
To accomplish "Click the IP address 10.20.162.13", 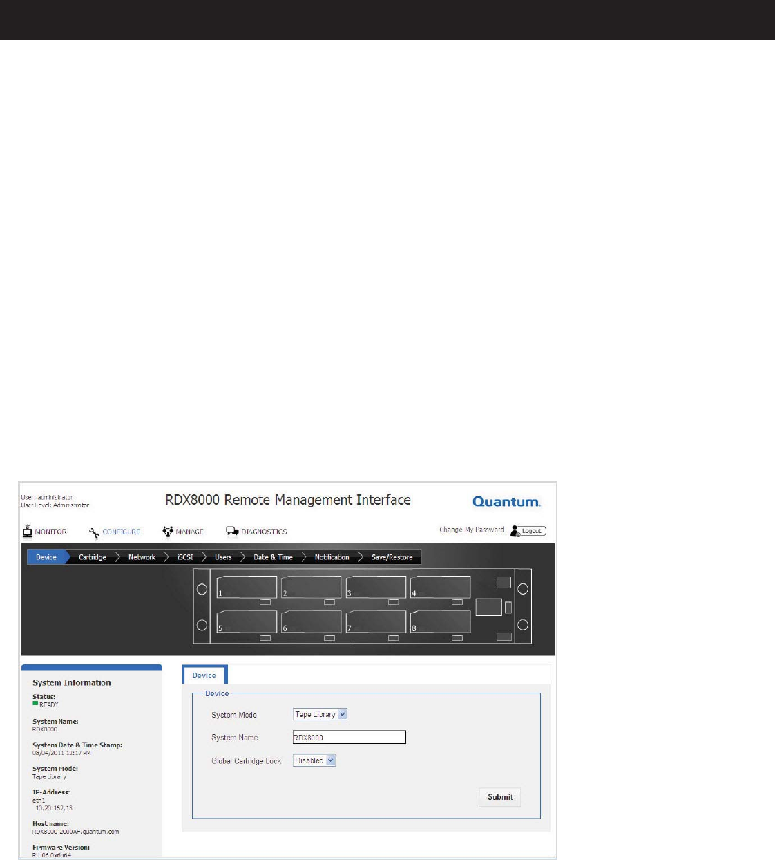I will (54, 807).
